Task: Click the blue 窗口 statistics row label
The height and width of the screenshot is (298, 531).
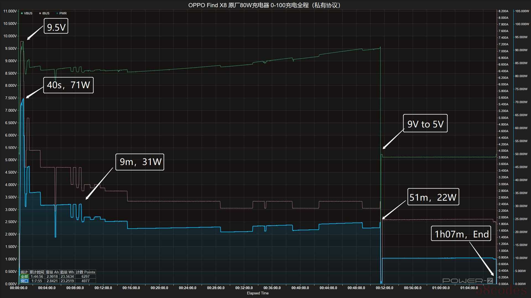Action: (x=24, y=281)
